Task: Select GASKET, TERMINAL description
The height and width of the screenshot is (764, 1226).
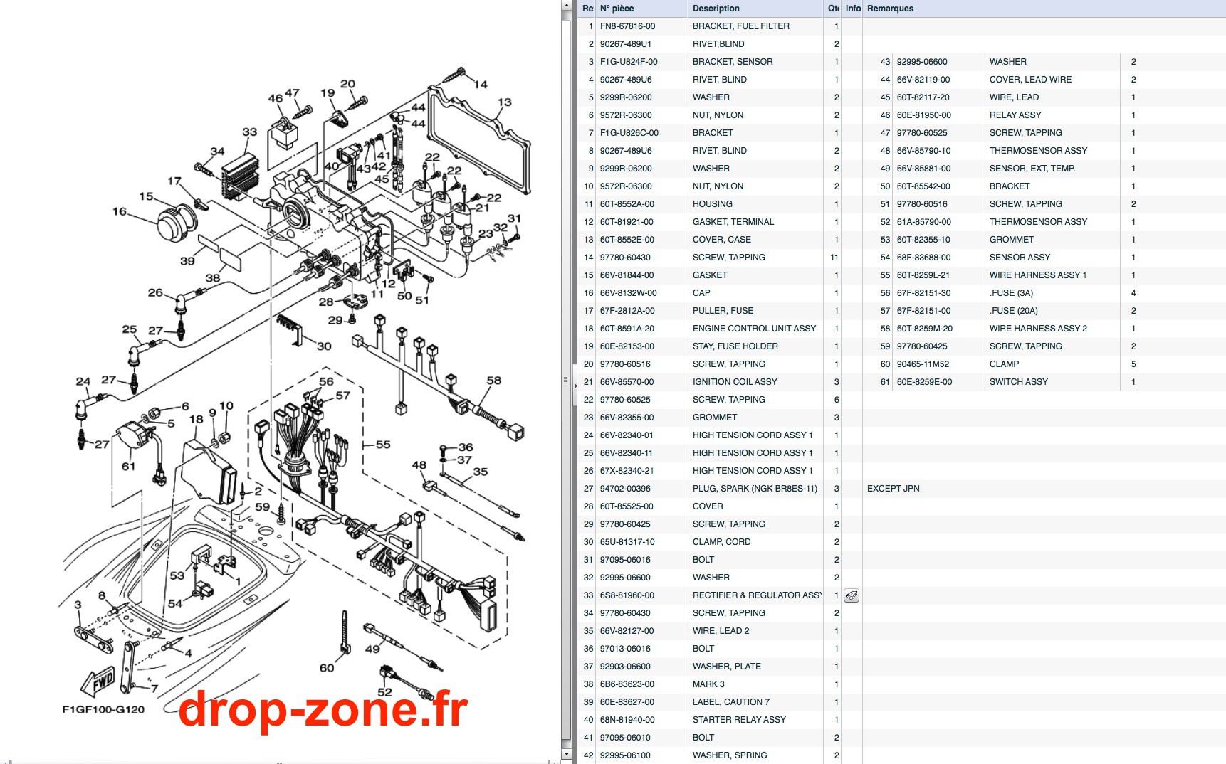Action: point(733,222)
